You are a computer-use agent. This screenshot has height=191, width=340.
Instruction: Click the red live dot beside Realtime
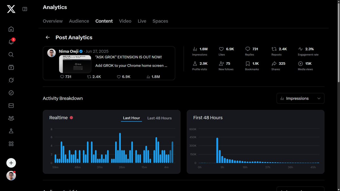click(x=71, y=118)
